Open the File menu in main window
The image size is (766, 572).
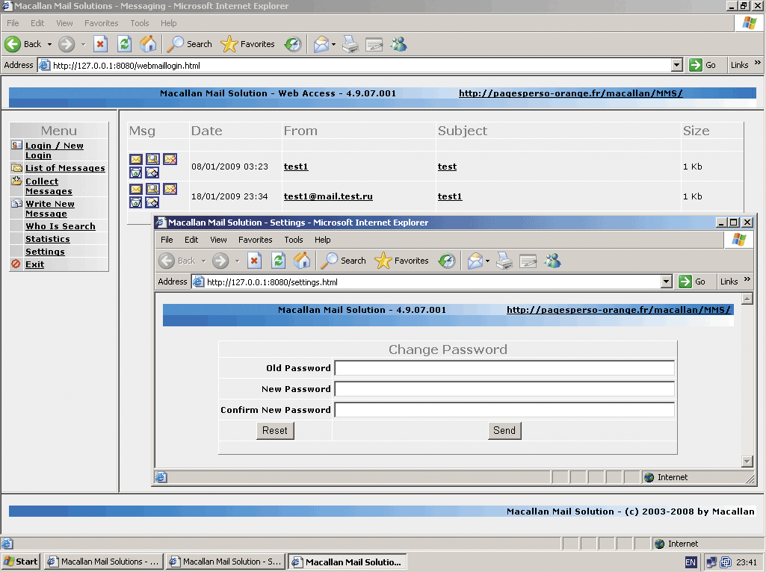pyautogui.click(x=13, y=23)
